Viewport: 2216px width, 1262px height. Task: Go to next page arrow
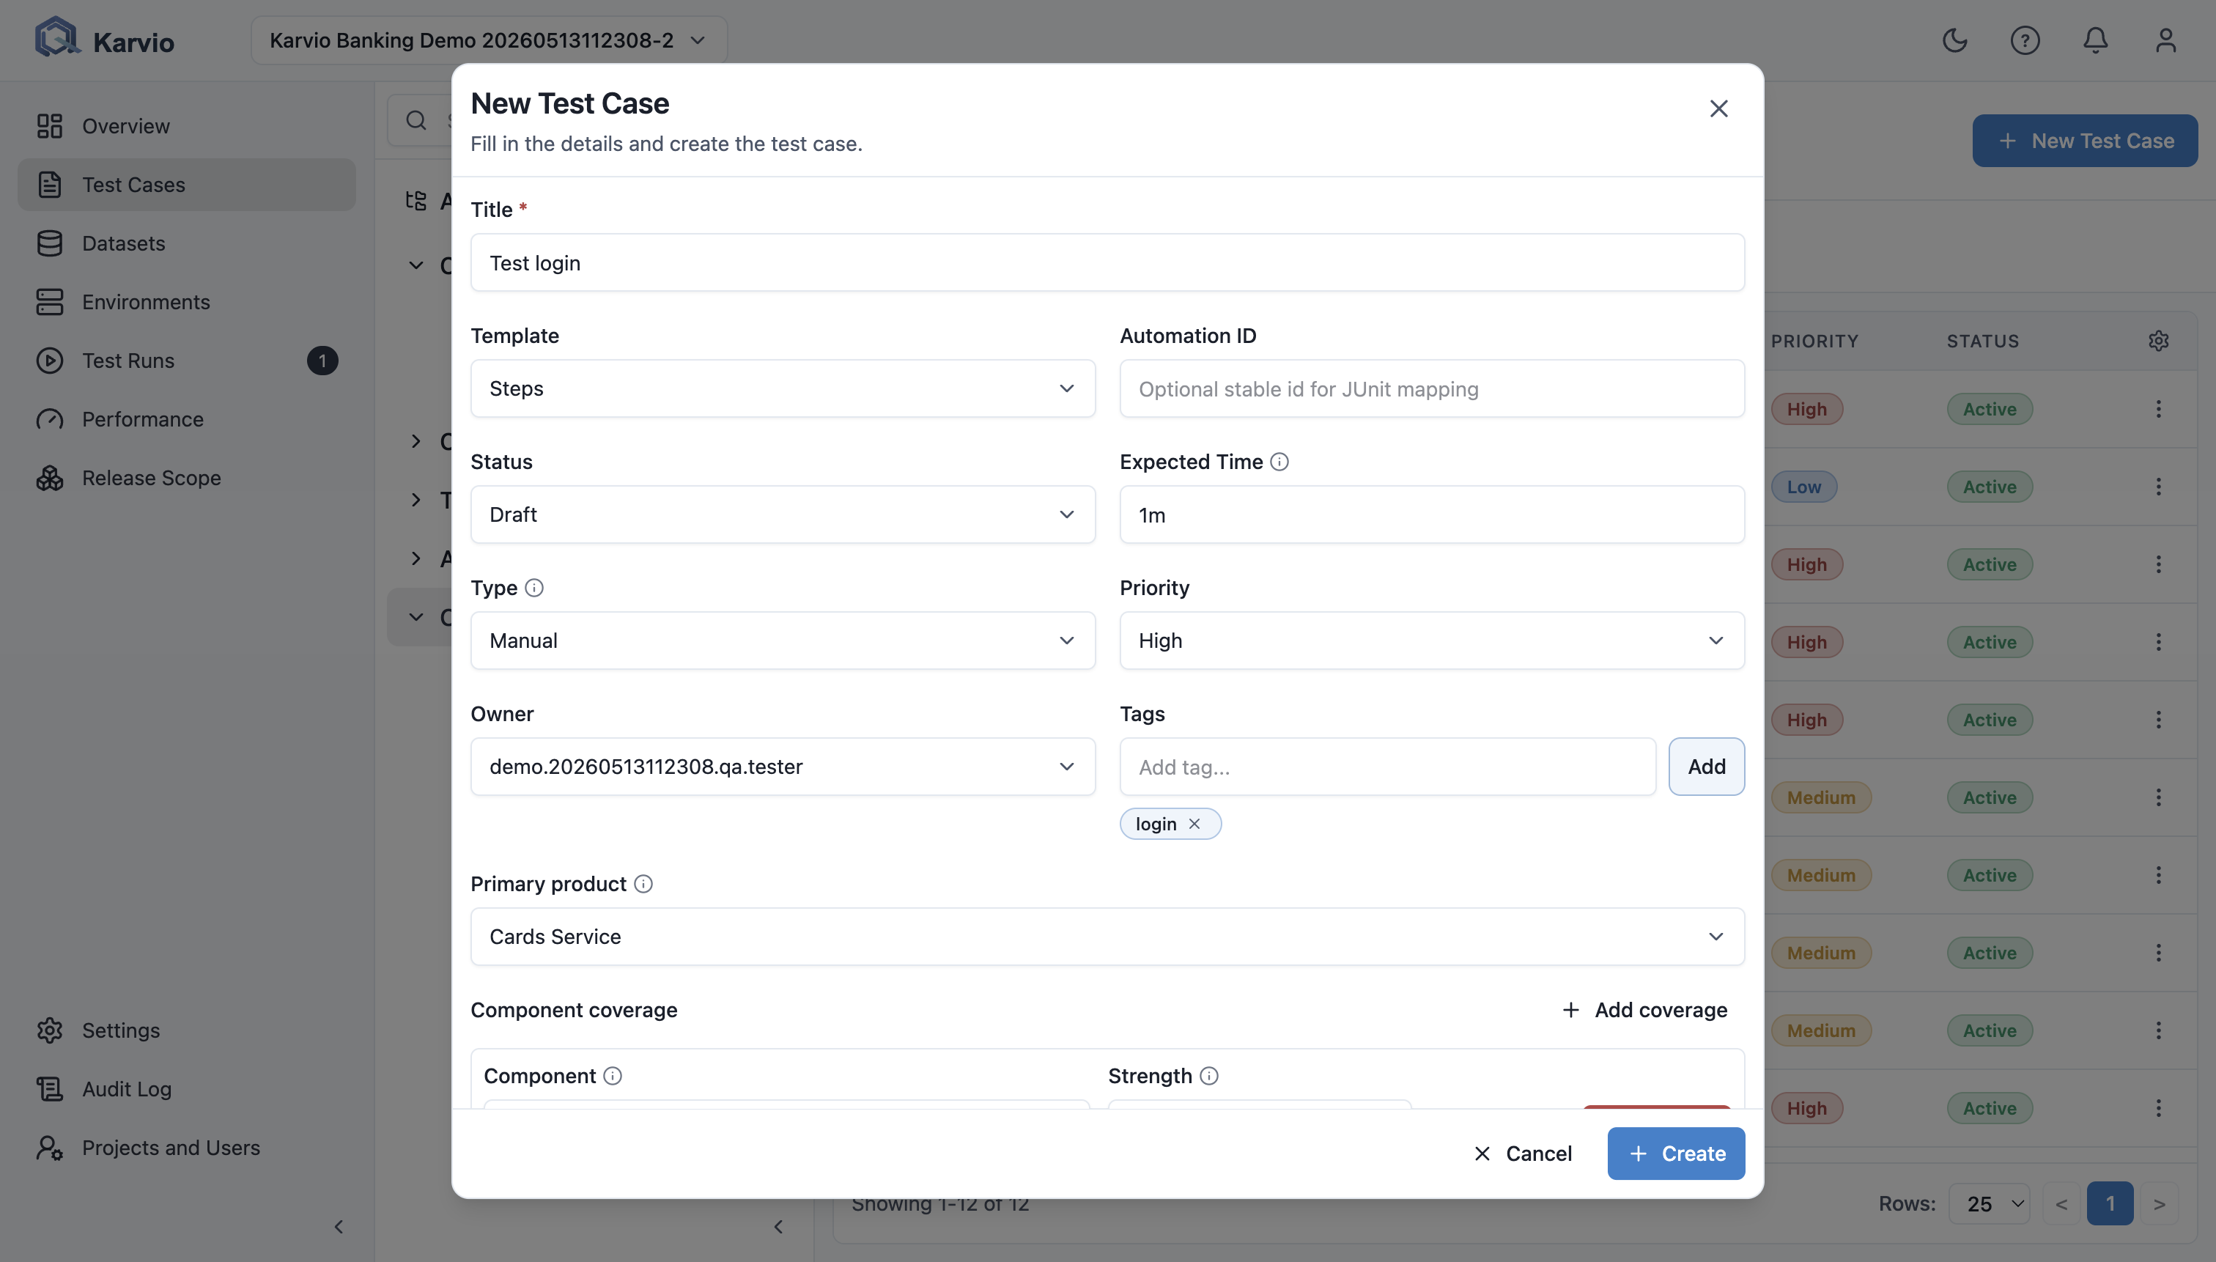(x=2159, y=1204)
